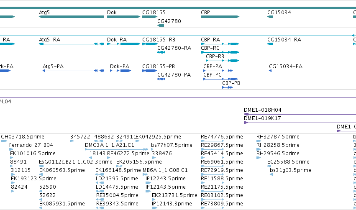Select EST RE39343.5prime
This screenshot has width=356, height=210.
pos(100,208)
